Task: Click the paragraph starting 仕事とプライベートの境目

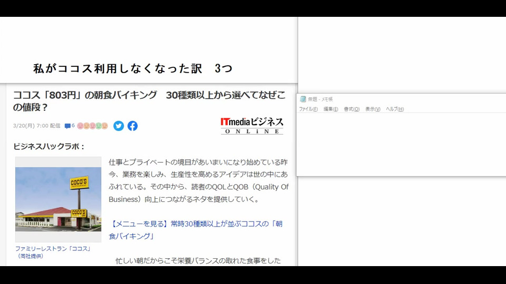Action: [x=199, y=180]
